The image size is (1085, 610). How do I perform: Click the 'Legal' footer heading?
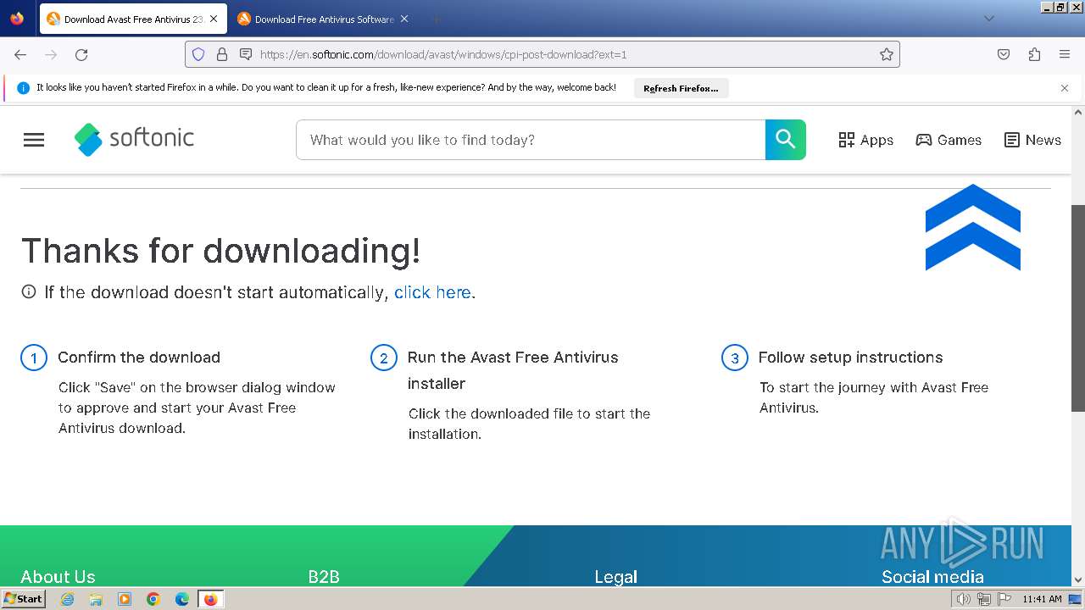(615, 577)
